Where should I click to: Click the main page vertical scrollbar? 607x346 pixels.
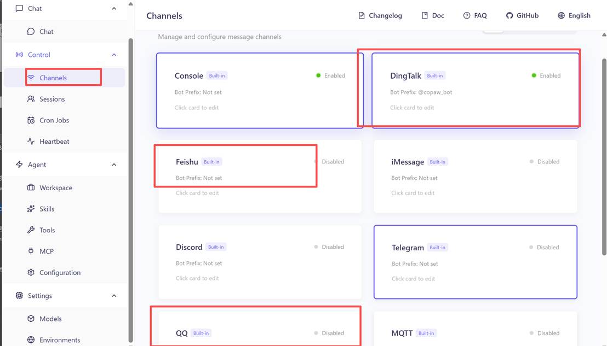click(x=604, y=157)
